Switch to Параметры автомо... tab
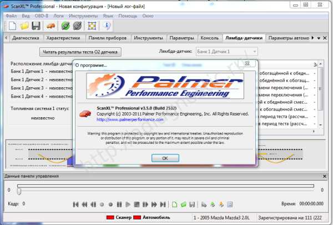Viewport: 333px width, 225px height. click(x=289, y=38)
